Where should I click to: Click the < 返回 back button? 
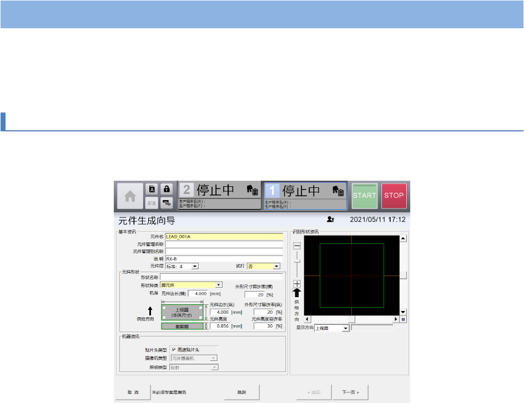314,392
